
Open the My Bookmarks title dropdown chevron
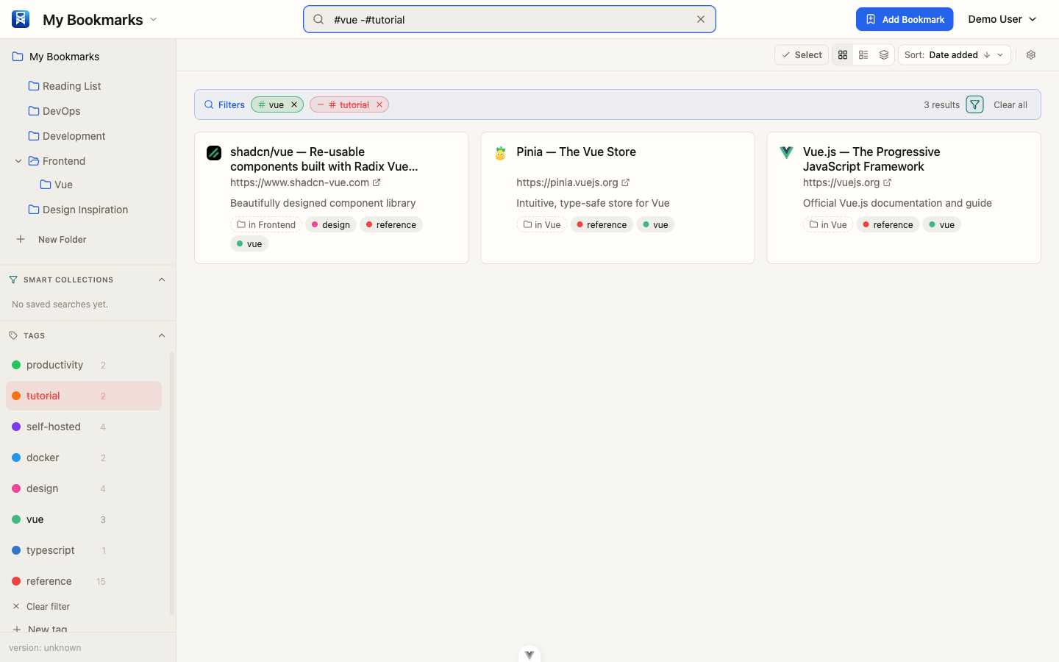pos(154,19)
